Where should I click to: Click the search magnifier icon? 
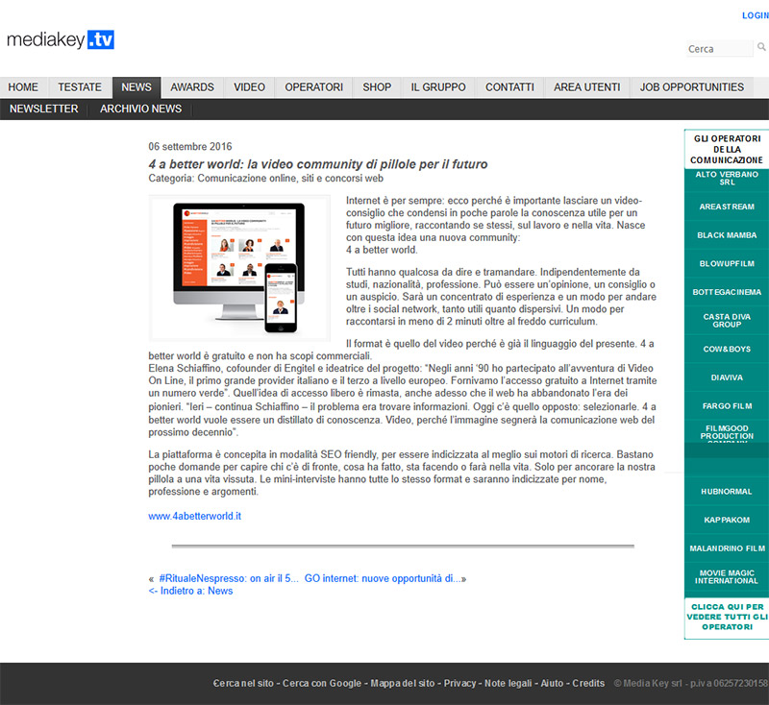pos(761,47)
